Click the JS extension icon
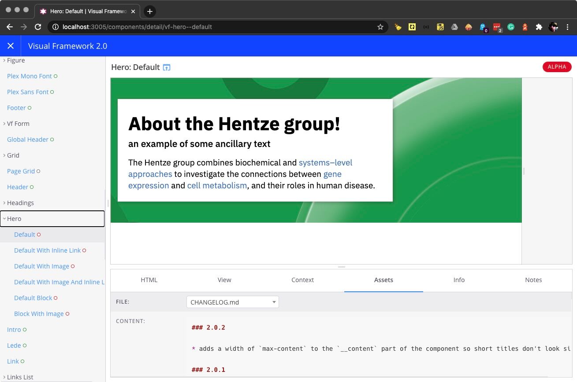This screenshot has height=382, width=577. [440, 27]
